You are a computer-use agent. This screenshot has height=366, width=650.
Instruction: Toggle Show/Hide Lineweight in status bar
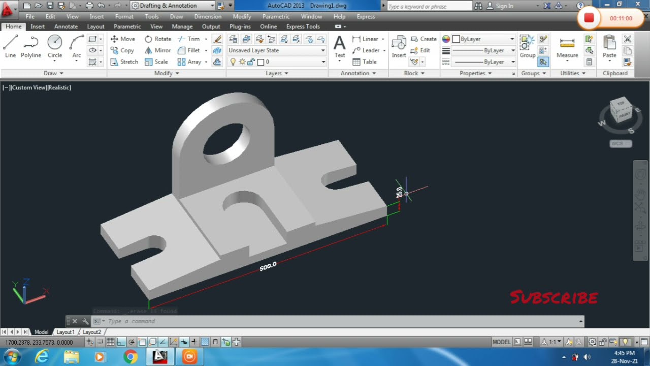click(x=194, y=342)
